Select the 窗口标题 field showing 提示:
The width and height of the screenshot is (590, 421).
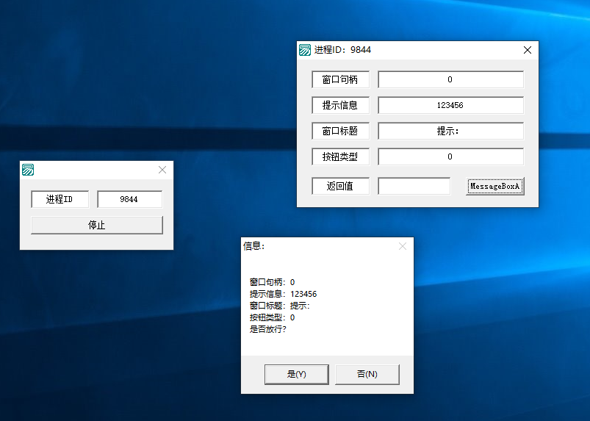tap(450, 131)
